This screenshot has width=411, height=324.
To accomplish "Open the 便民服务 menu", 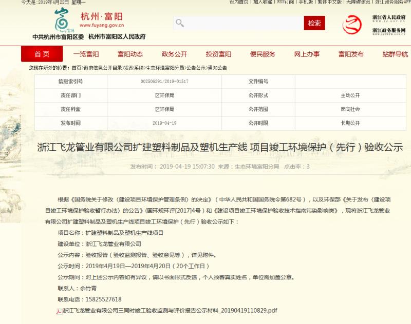I will point(263,54).
